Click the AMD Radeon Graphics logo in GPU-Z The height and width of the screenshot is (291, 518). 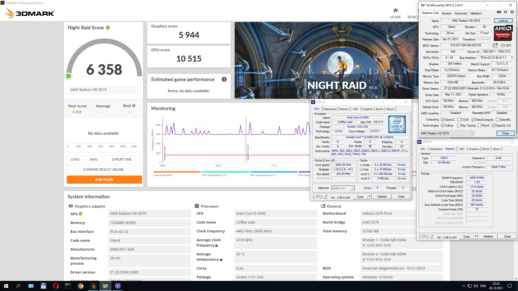tap(503, 33)
